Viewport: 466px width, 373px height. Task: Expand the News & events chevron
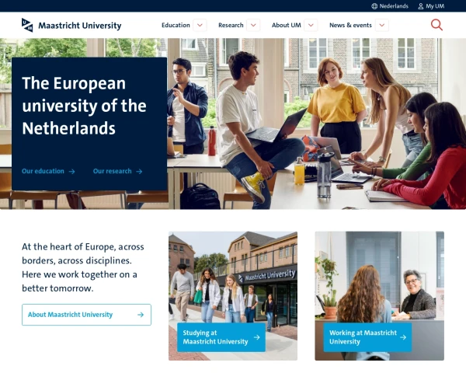pyautogui.click(x=382, y=25)
